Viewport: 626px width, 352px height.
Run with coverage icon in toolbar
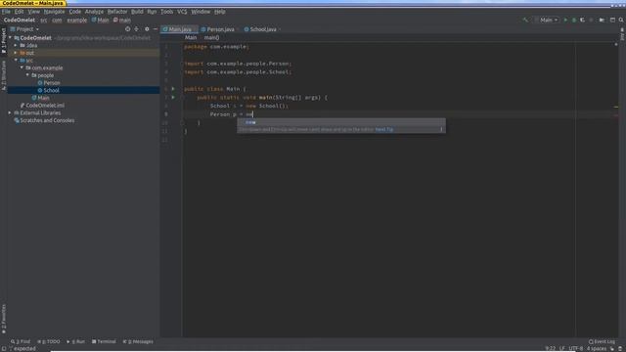pyautogui.click(x=583, y=20)
